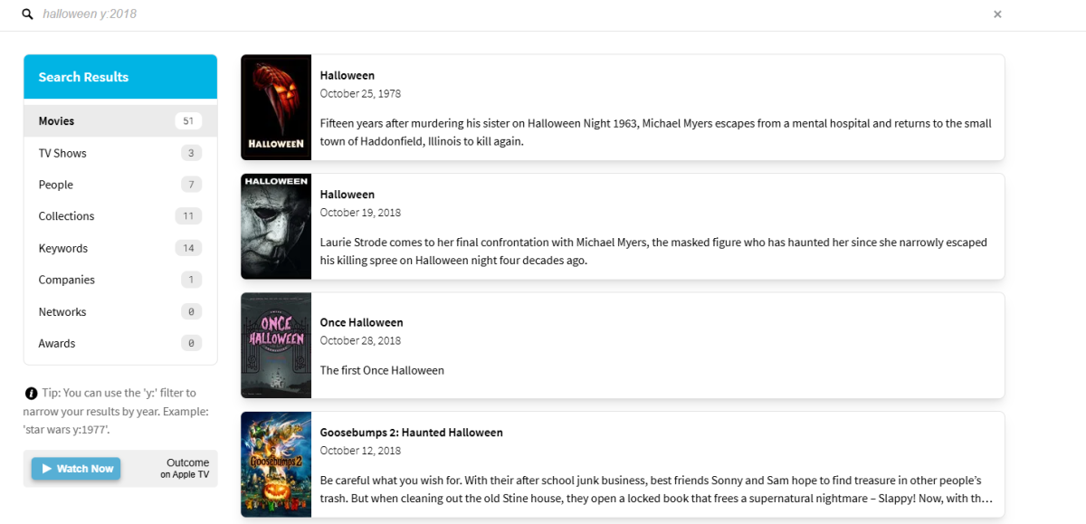Click the Outcome on Apple TV ad text
This screenshot has width=1086, height=524.
tap(186, 468)
